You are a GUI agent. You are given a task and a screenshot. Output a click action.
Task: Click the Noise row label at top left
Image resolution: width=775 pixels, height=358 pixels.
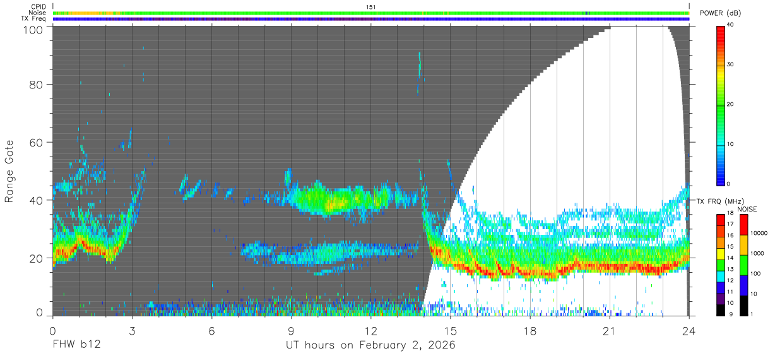[x=38, y=13]
